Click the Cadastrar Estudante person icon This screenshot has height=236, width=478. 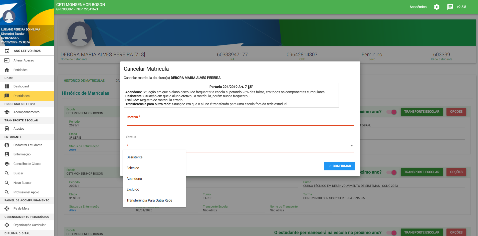pyautogui.click(x=7, y=145)
